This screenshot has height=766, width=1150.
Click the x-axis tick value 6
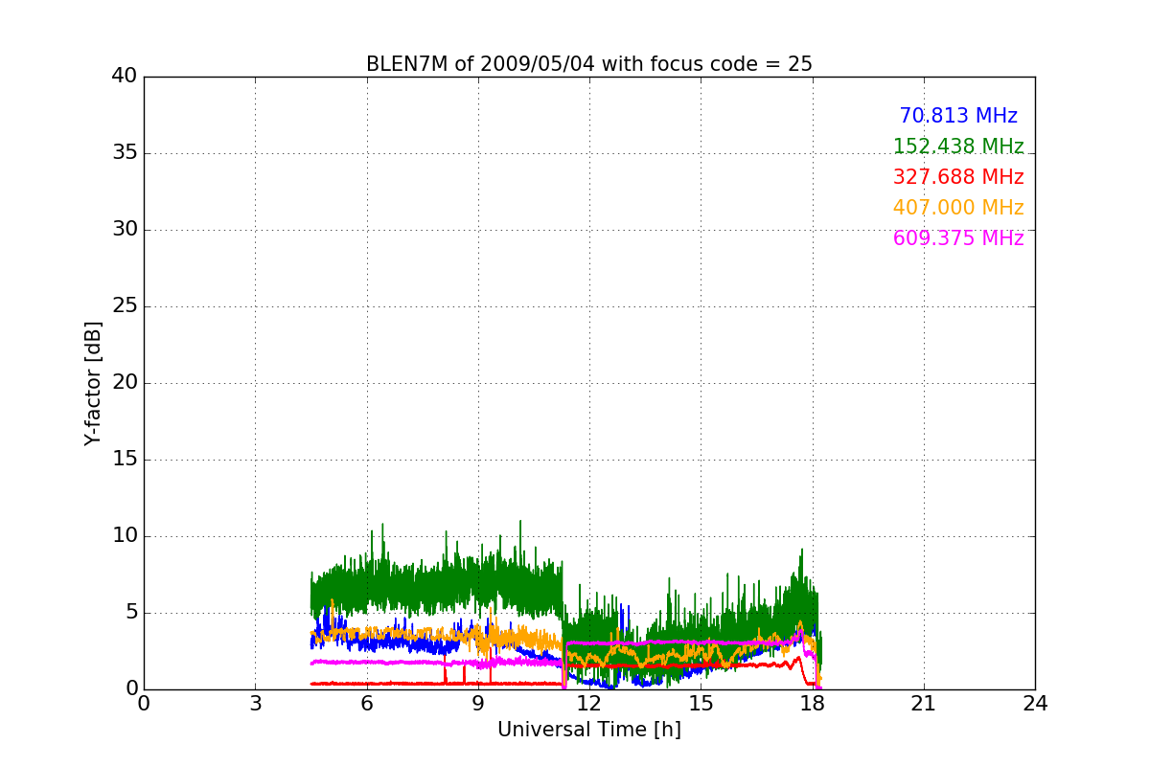click(x=367, y=704)
